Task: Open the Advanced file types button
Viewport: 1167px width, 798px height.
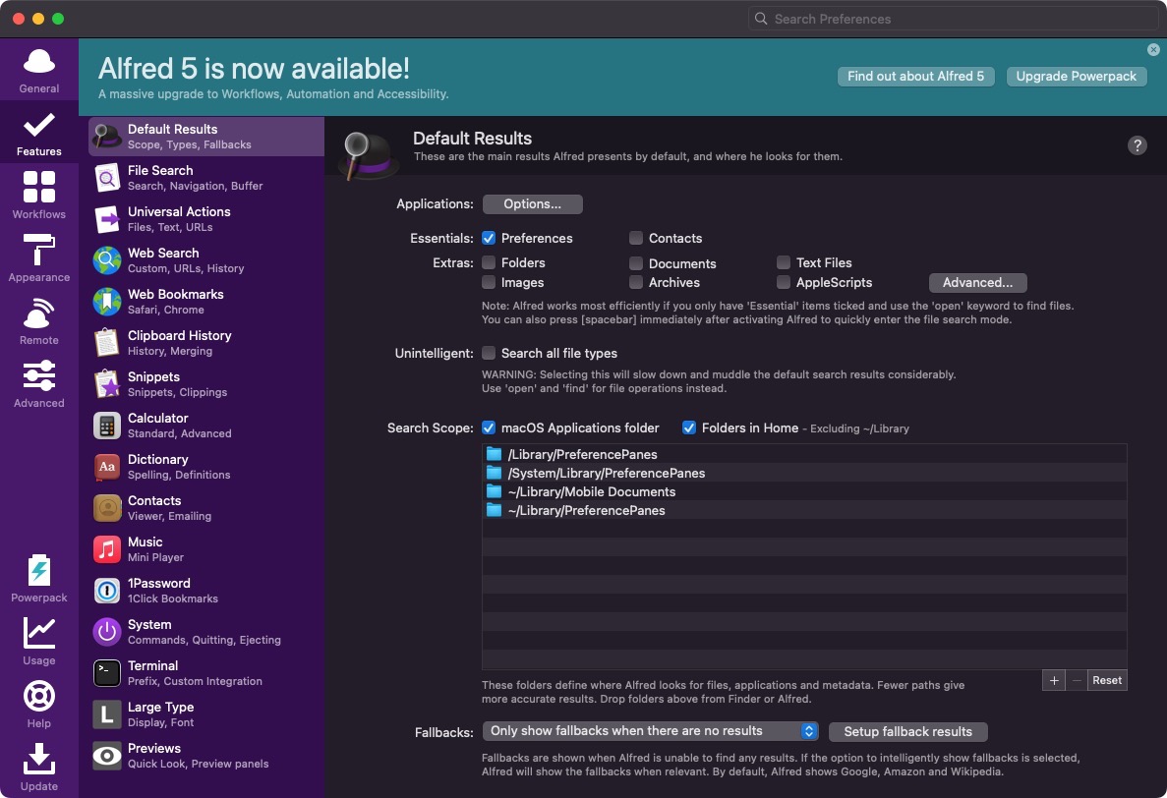Action: tap(977, 283)
